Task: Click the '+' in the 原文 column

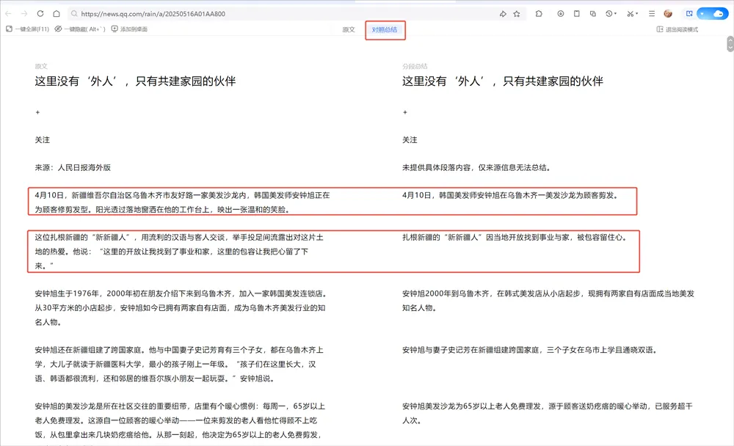Action: click(37, 112)
